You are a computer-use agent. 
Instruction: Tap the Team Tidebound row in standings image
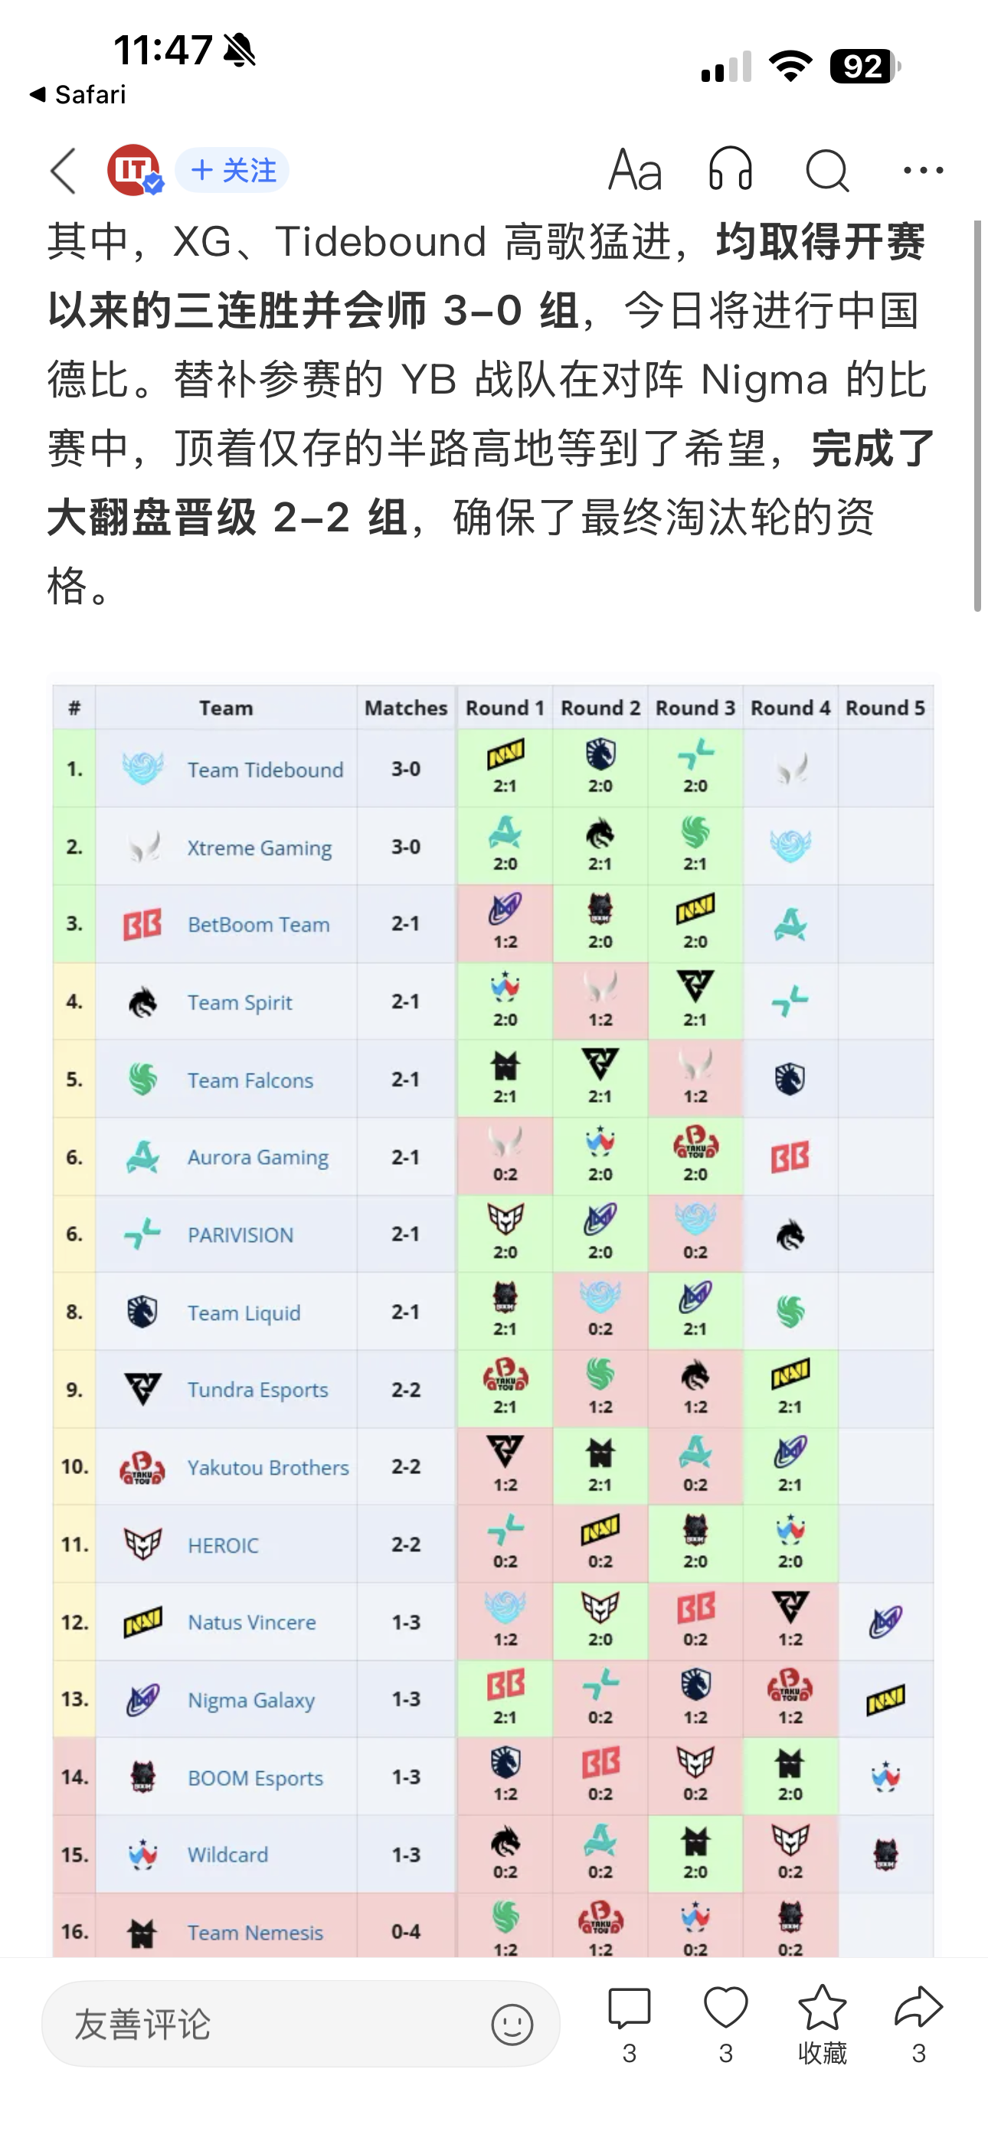[x=493, y=769]
